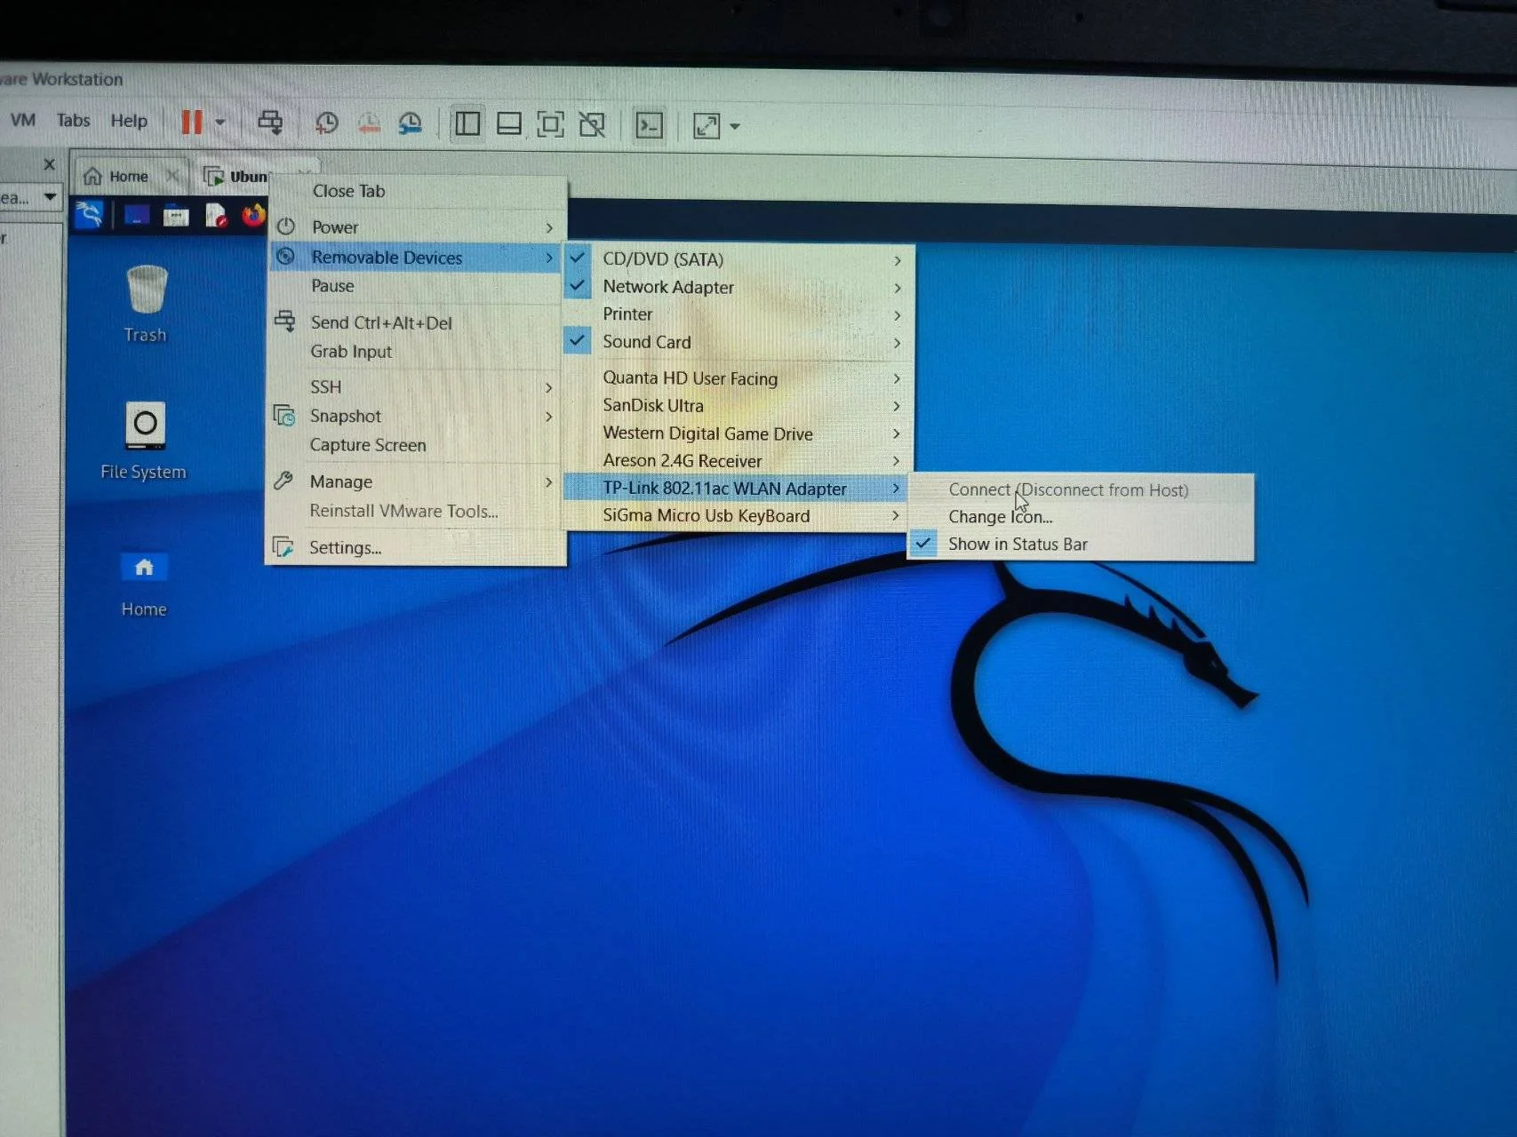Screen dimensions: 1517x1137
Task: Close the library side panel
Action: tap(50, 164)
